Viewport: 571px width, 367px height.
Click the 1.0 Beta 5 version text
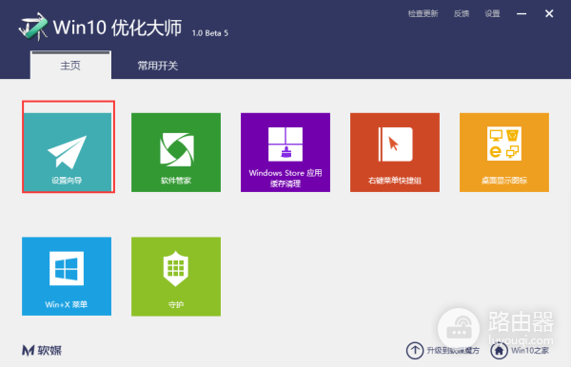tap(210, 33)
